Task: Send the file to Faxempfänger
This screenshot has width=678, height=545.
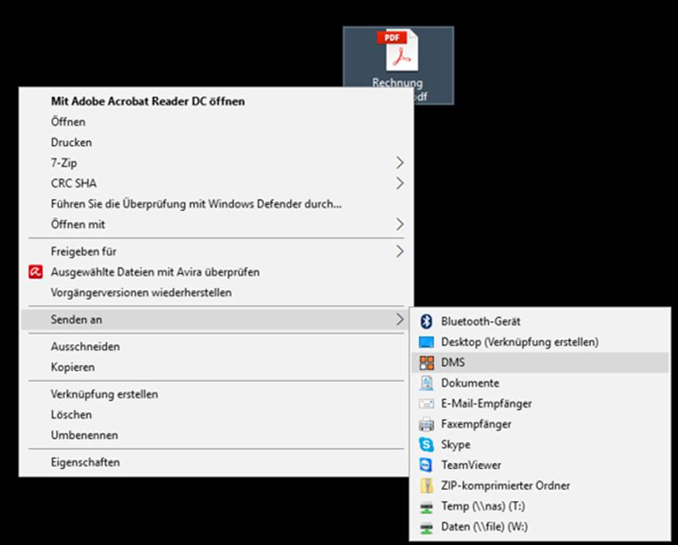Action: (540, 424)
